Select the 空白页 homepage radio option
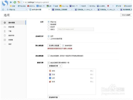This screenshot has width=133, height=100. pos(49,27)
